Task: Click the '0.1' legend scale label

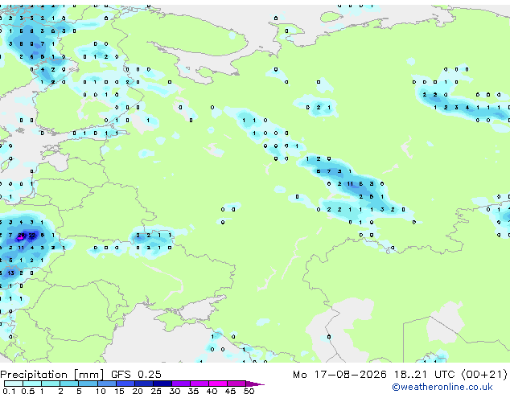Action: (9, 391)
